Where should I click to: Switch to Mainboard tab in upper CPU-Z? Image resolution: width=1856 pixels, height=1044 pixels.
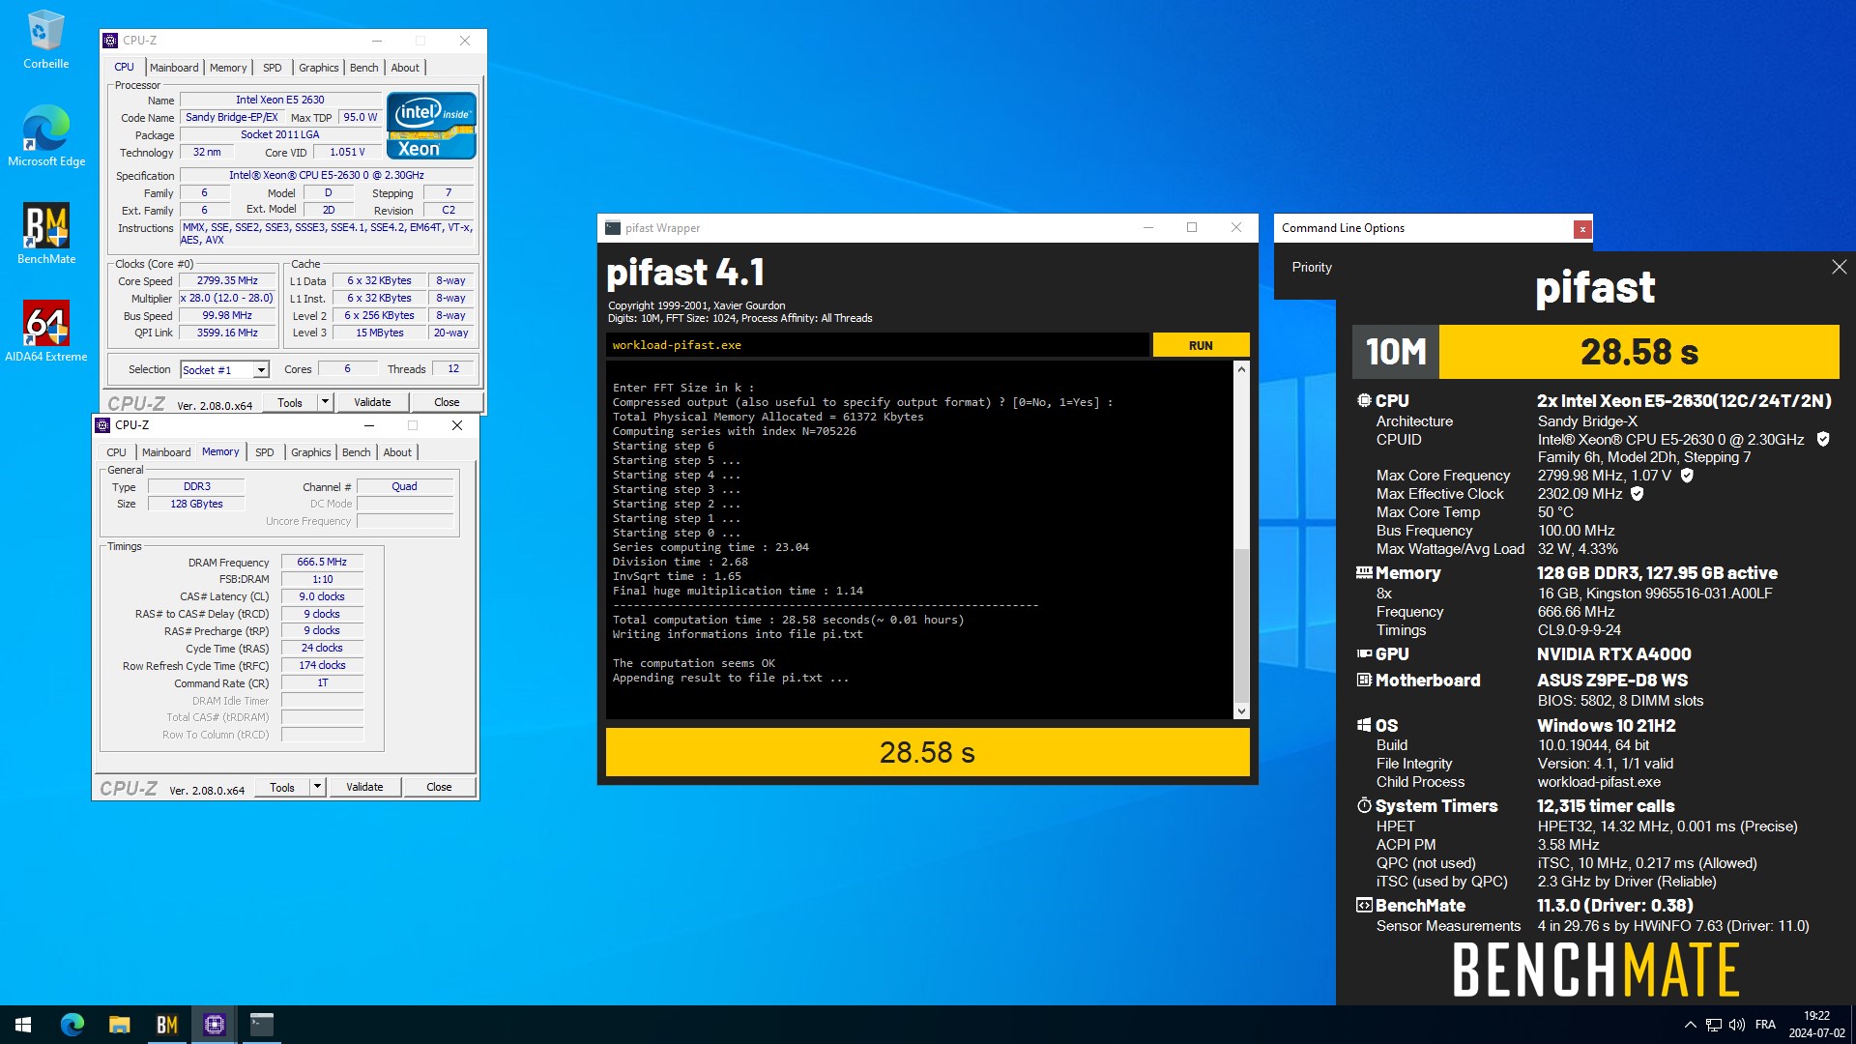[x=174, y=68]
